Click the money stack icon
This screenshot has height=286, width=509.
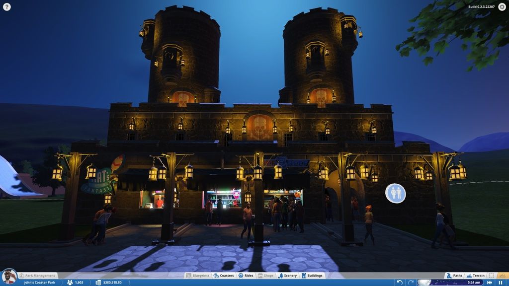(x=98, y=283)
